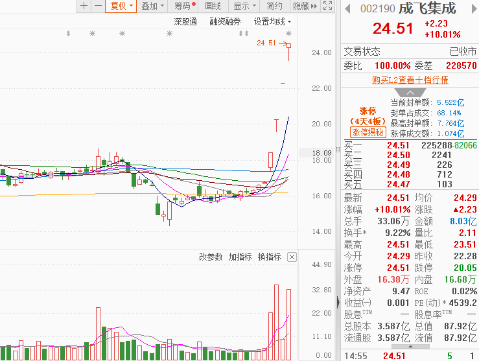Click 买一 price 24.51 row
This screenshot has height=361, width=479.
click(410, 145)
